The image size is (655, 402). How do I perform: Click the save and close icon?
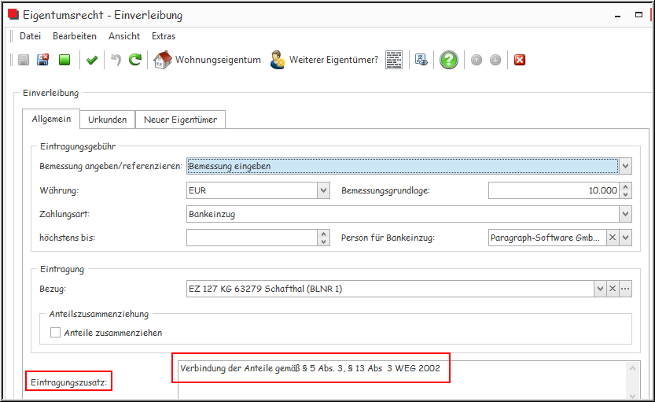(x=43, y=60)
